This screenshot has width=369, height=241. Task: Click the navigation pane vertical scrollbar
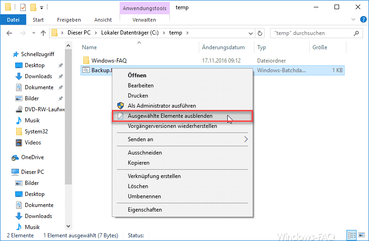point(69,138)
